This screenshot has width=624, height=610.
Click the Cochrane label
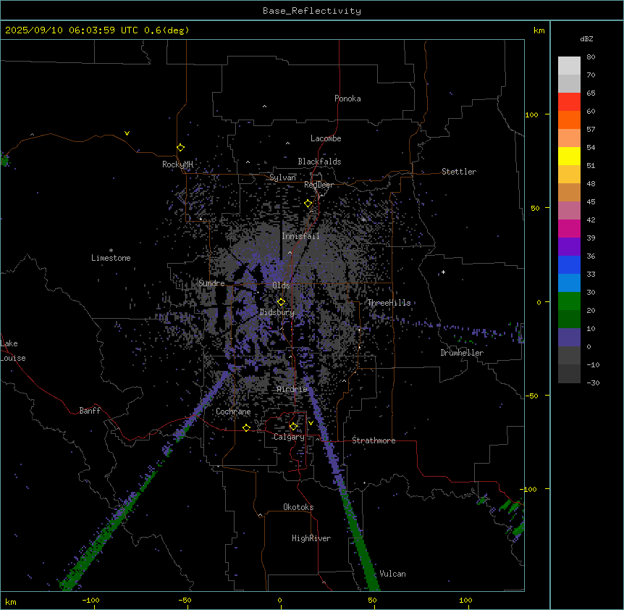(233, 411)
